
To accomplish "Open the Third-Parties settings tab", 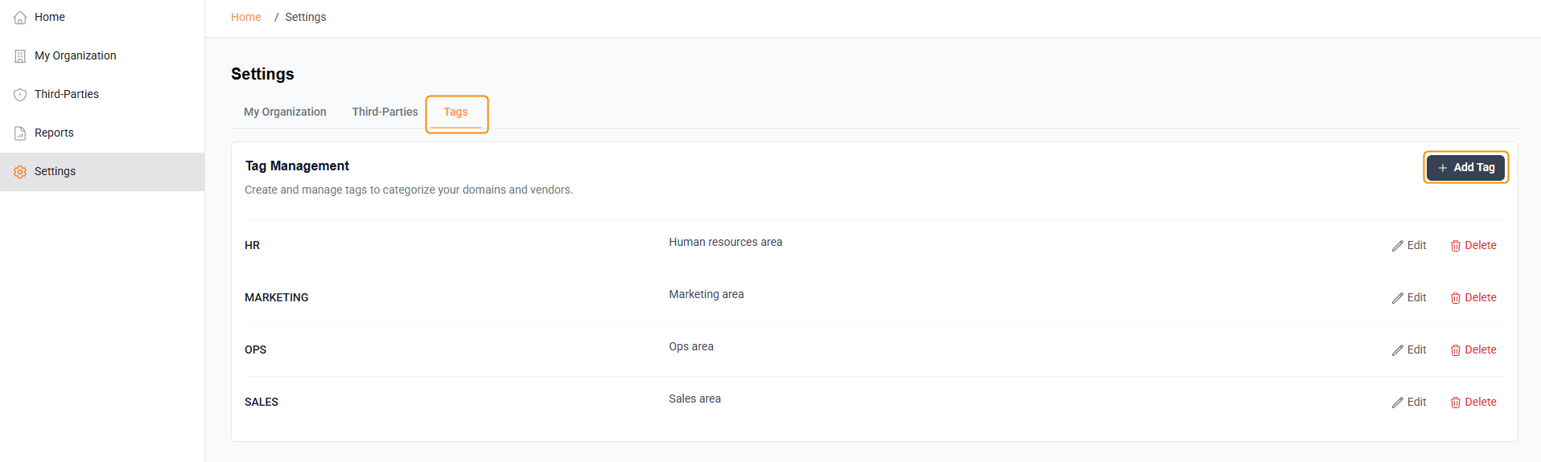I will 385,112.
